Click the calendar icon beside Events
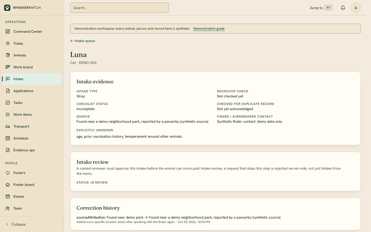 pyautogui.click(x=8, y=197)
